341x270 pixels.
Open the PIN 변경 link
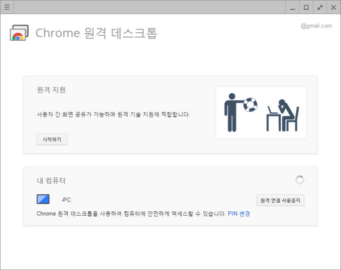239,213
